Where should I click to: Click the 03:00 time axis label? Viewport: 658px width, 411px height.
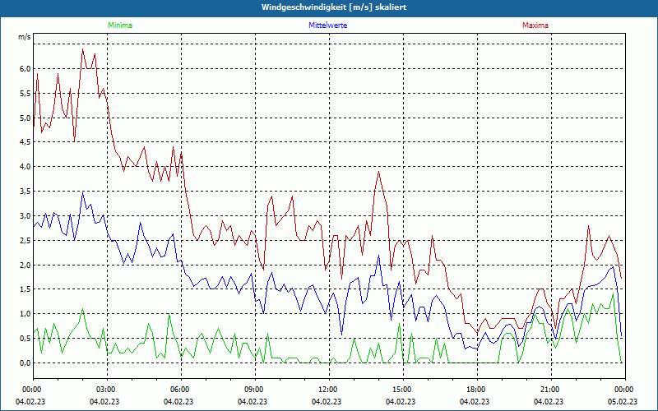[x=106, y=390]
